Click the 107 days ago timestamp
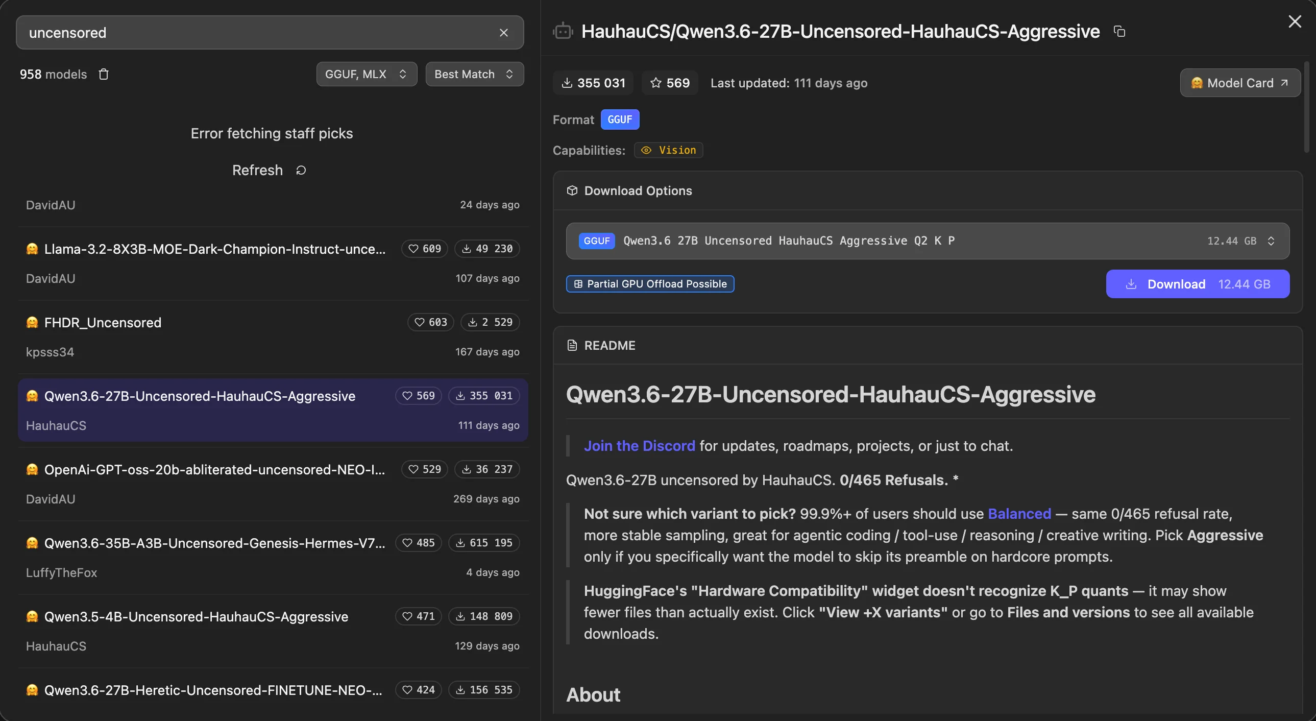Image resolution: width=1316 pixels, height=721 pixels. [488, 278]
